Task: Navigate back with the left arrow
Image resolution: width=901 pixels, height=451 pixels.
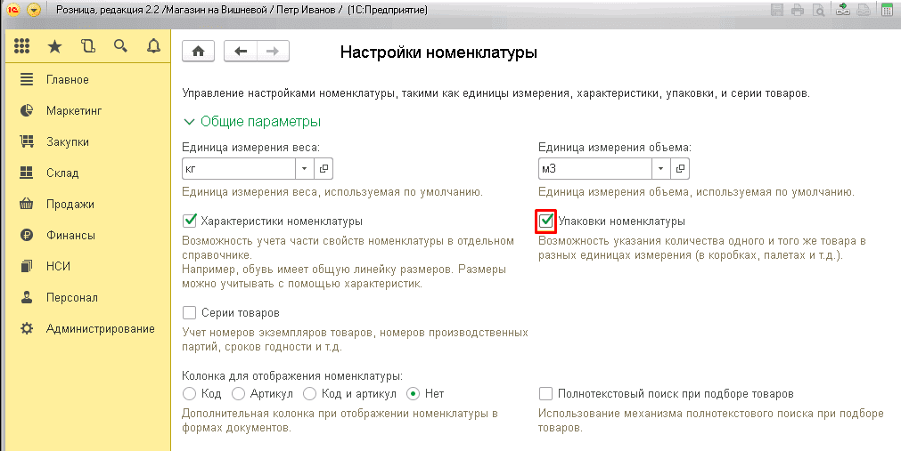Action: coord(240,52)
